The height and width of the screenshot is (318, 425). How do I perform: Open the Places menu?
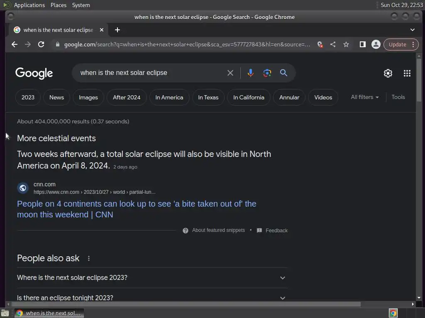59,5
